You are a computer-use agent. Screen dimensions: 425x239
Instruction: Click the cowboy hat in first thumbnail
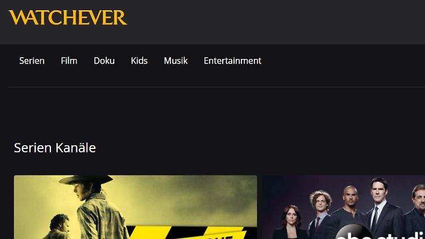[x=86, y=180]
